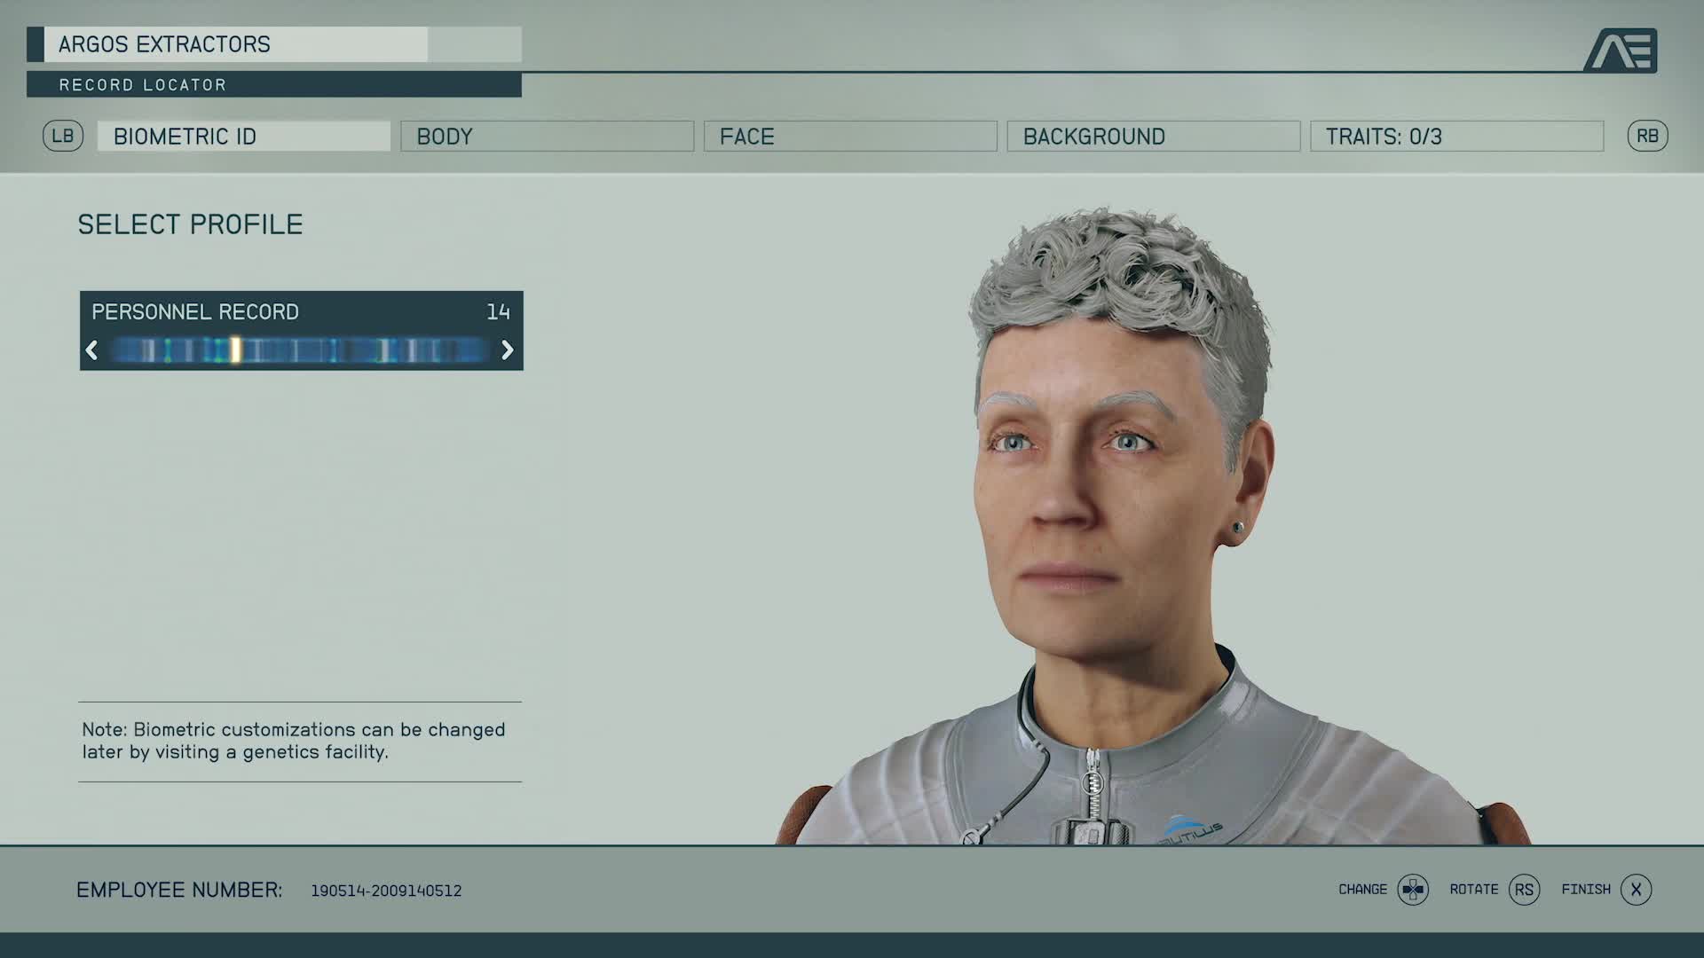
Task: Click the RB bumper icon
Action: 1647,136
